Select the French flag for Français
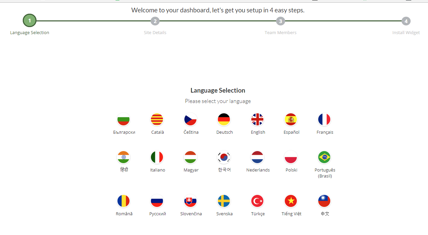Screen dimensions: 428x235 [324, 119]
